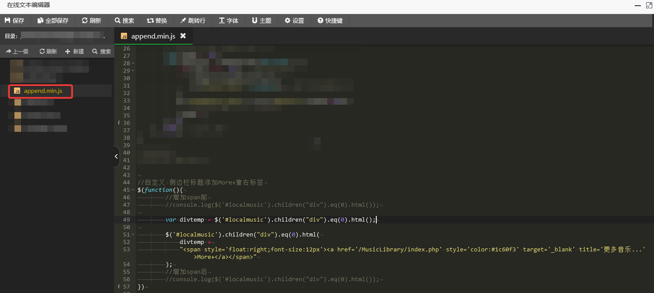Click the sidebar Search (搜索) button
The image size is (654, 293).
pyautogui.click(x=102, y=52)
